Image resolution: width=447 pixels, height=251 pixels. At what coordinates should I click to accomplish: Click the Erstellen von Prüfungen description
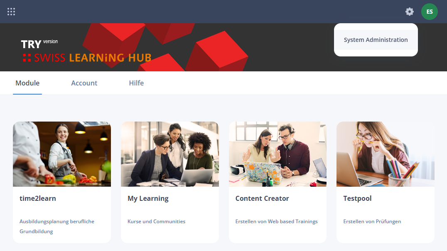coord(372,222)
